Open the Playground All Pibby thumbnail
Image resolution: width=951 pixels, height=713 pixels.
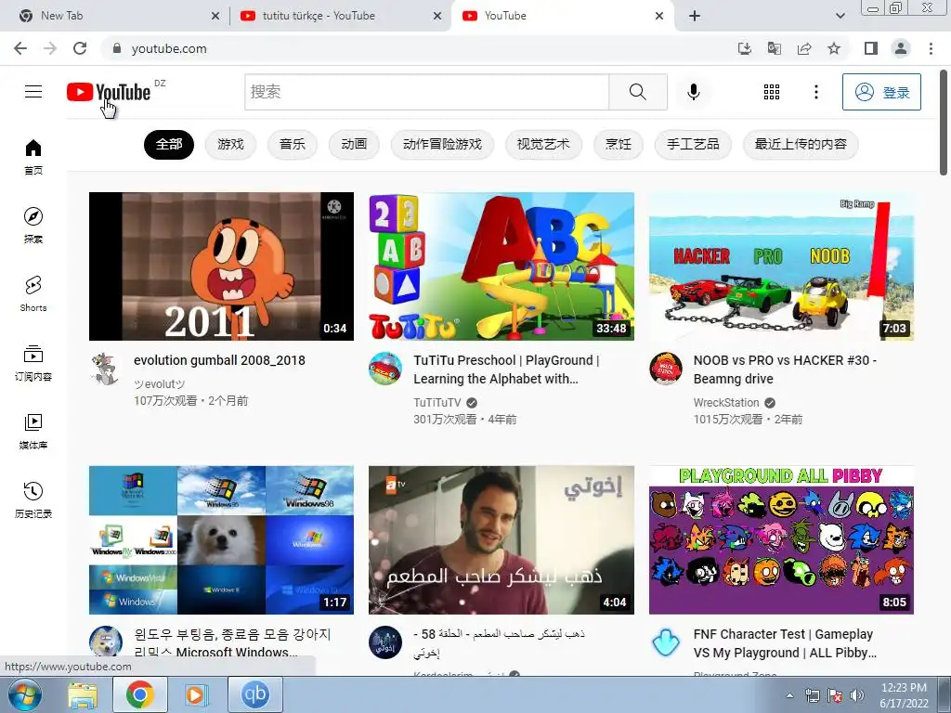(x=781, y=539)
